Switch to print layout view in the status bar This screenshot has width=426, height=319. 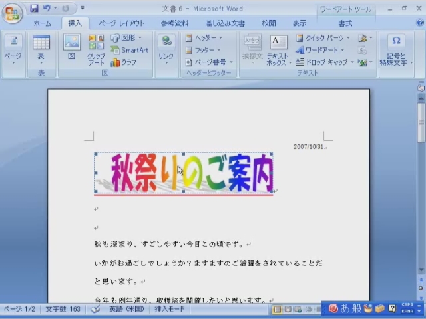[278, 310]
